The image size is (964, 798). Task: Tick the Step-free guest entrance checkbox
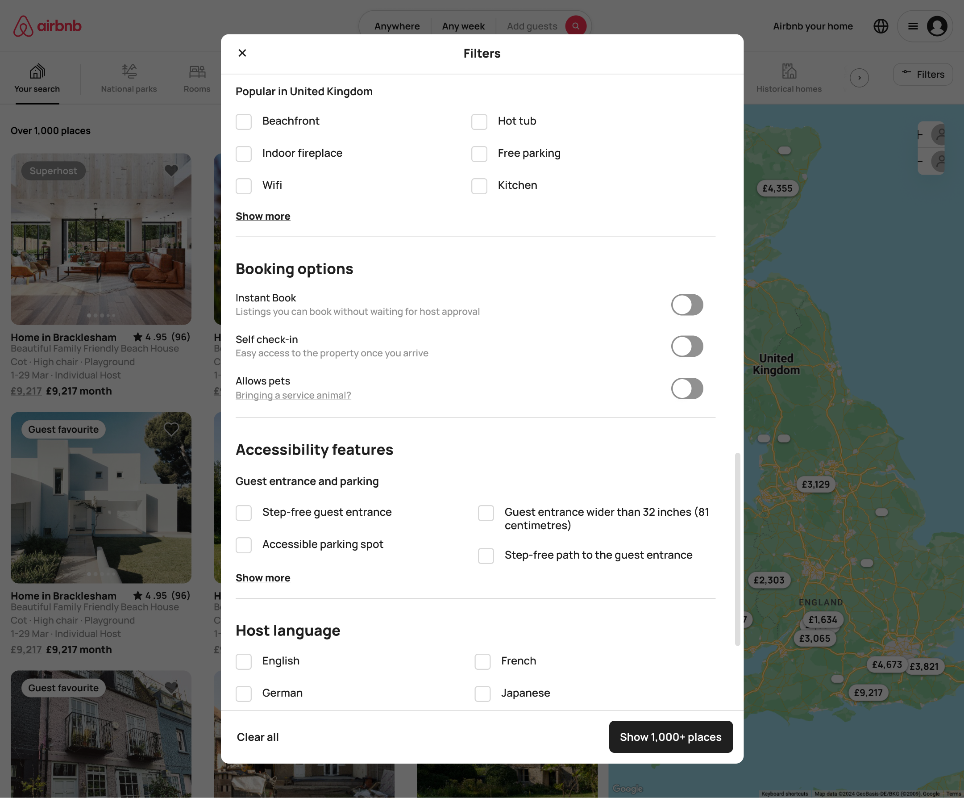(x=243, y=513)
